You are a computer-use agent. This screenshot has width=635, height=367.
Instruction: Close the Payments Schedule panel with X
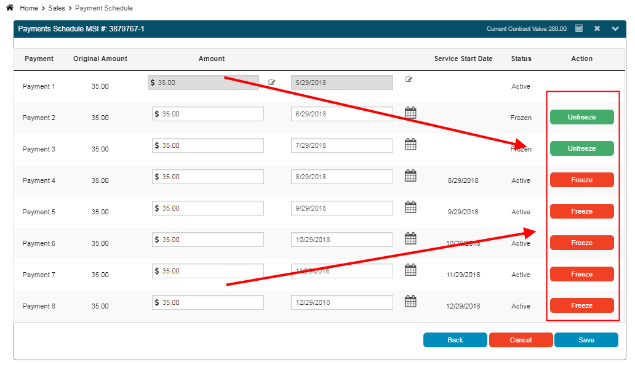(597, 28)
